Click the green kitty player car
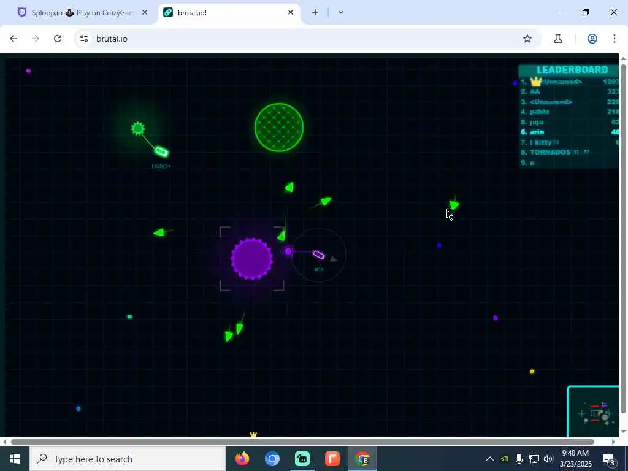The height and width of the screenshot is (471, 628). coord(161,152)
